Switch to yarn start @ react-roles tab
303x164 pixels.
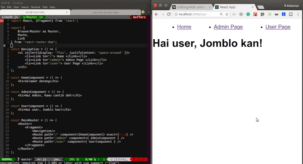[105, 12]
